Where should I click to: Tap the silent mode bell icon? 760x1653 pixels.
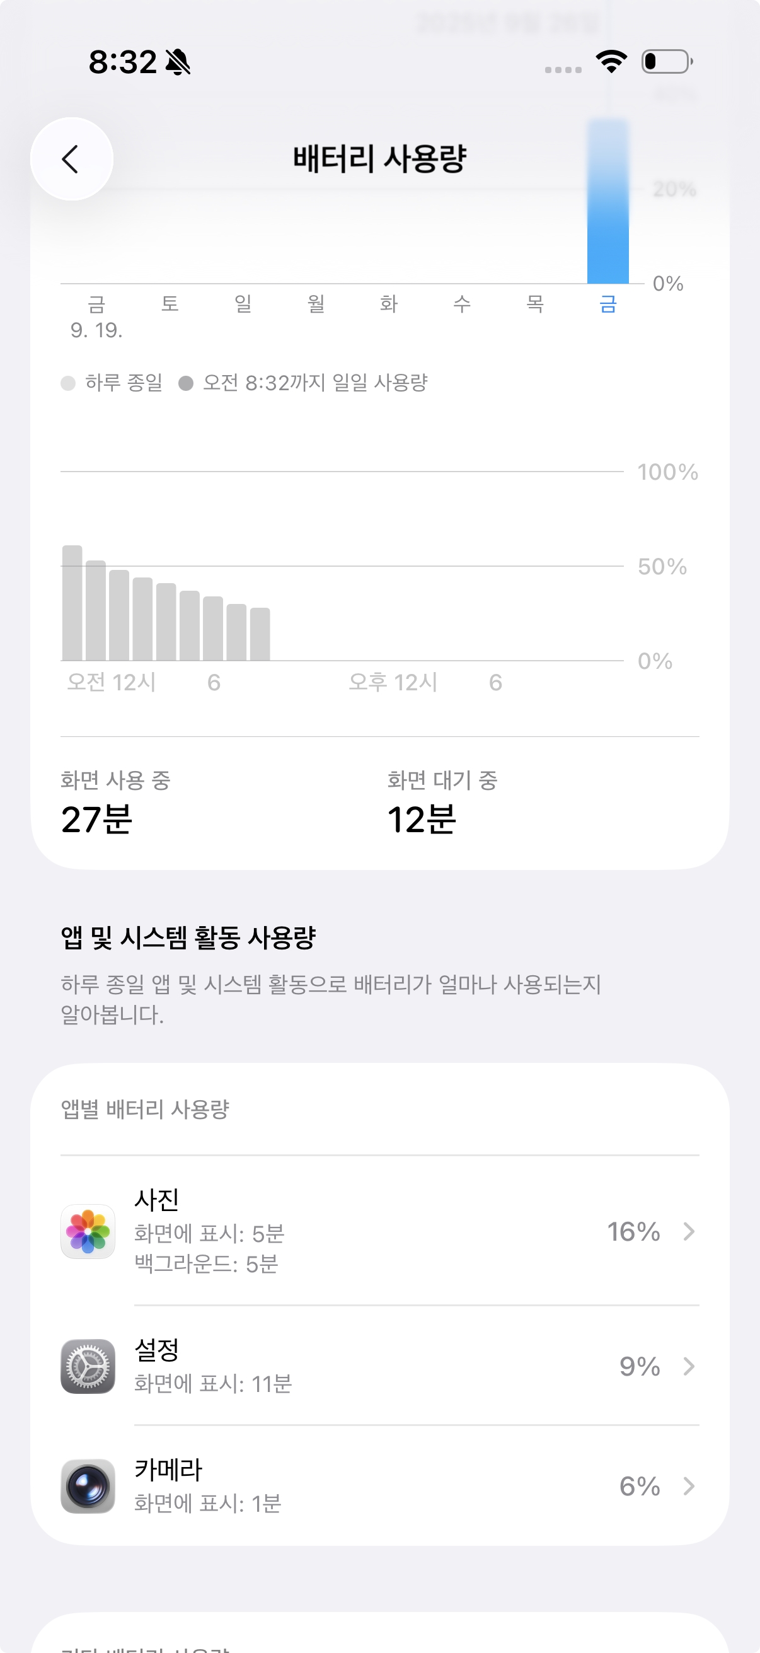pos(178,62)
